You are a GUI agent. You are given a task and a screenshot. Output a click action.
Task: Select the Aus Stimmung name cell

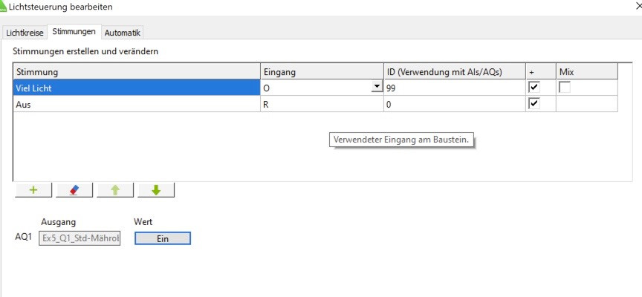tap(134, 104)
